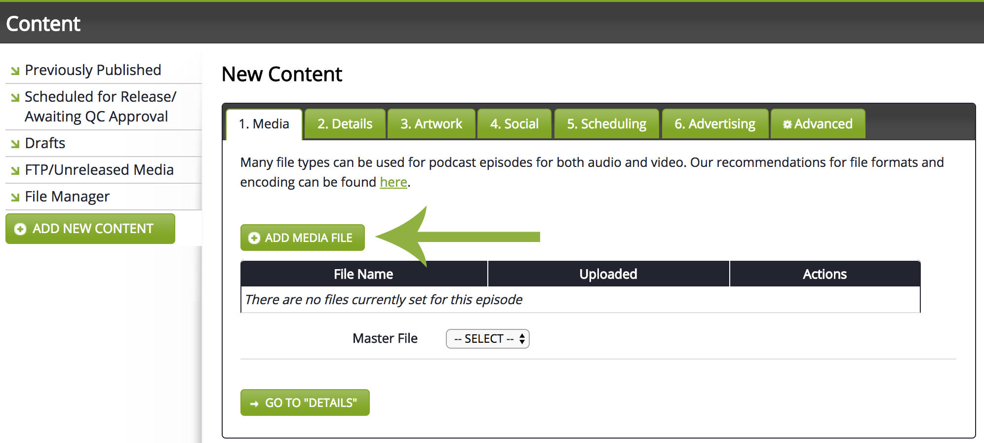
Task: Follow the 'here' encoding recommendations link
Action: 393,182
